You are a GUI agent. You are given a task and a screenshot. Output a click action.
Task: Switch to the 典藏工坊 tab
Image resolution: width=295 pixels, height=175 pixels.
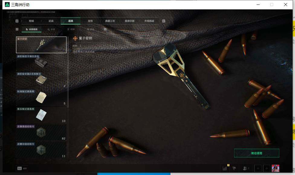[110, 21]
